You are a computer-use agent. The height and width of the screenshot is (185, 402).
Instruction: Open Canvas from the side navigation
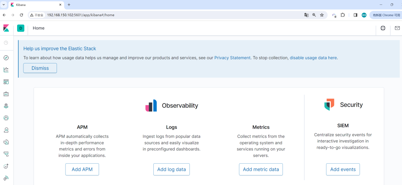6,94
